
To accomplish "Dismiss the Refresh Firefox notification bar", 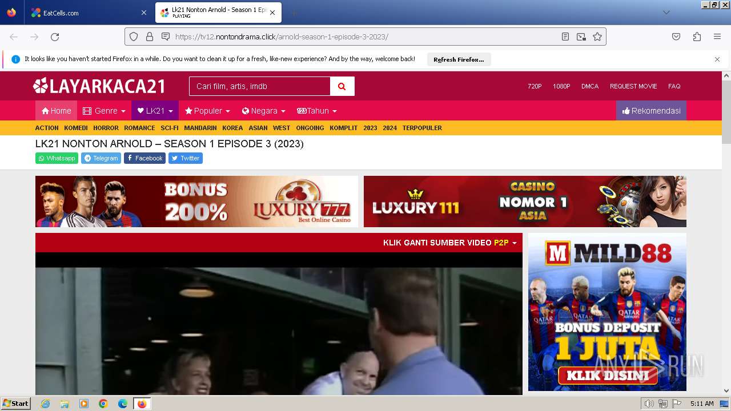I will click(x=717, y=59).
